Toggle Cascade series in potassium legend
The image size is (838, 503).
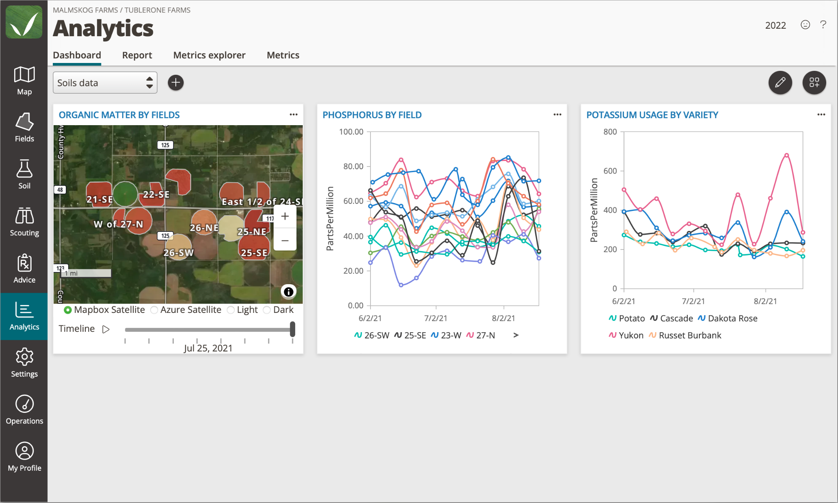pyautogui.click(x=671, y=318)
